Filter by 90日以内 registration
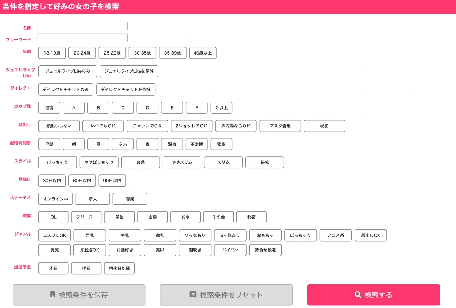Image resolution: width=456 pixels, height=308 pixels. [112, 181]
